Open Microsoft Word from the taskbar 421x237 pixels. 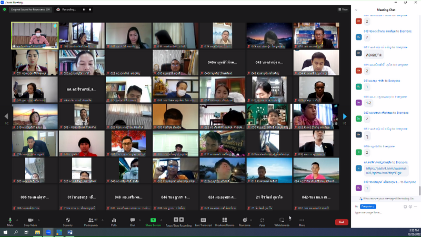pyautogui.click(x=70, y=232)
